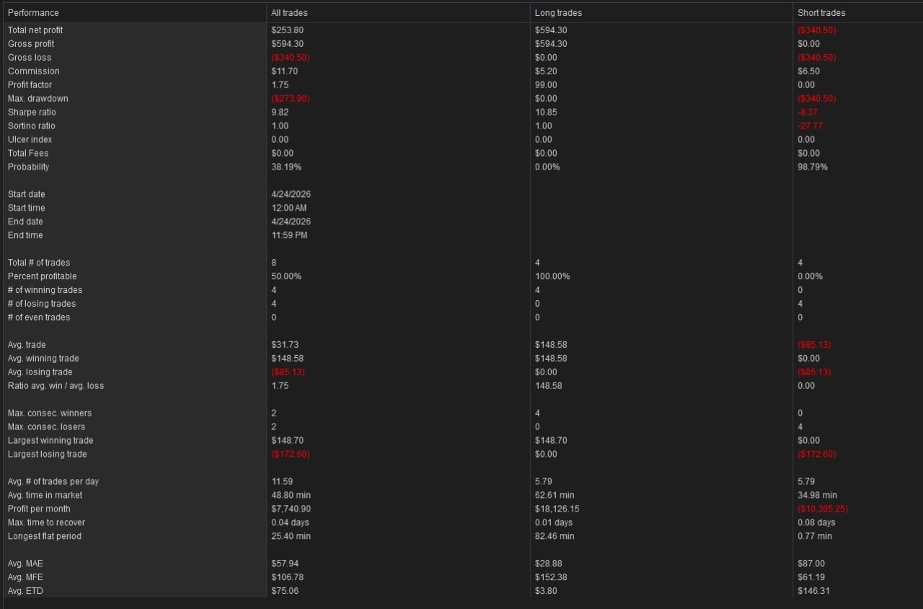Image resolution: width=923 pixels, height=609 pixels.
Task: Click the Probability value 38.19%
Action: (x=286, y=167)
